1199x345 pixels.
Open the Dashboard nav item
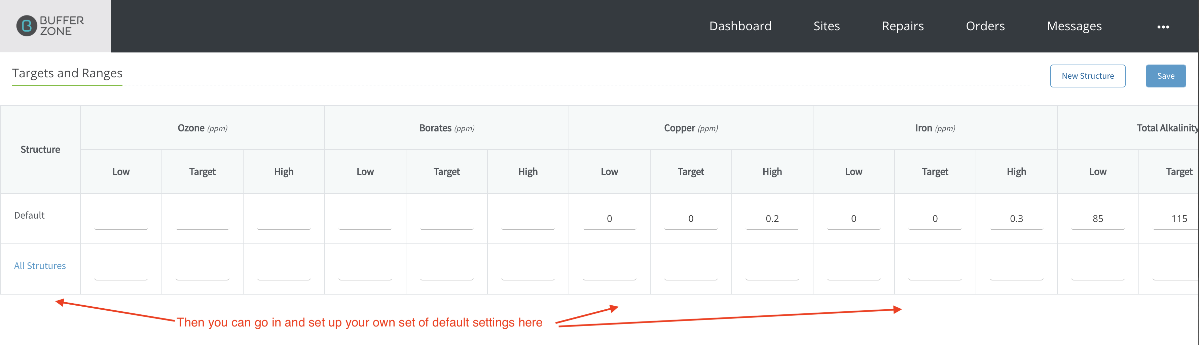[740, 26]
